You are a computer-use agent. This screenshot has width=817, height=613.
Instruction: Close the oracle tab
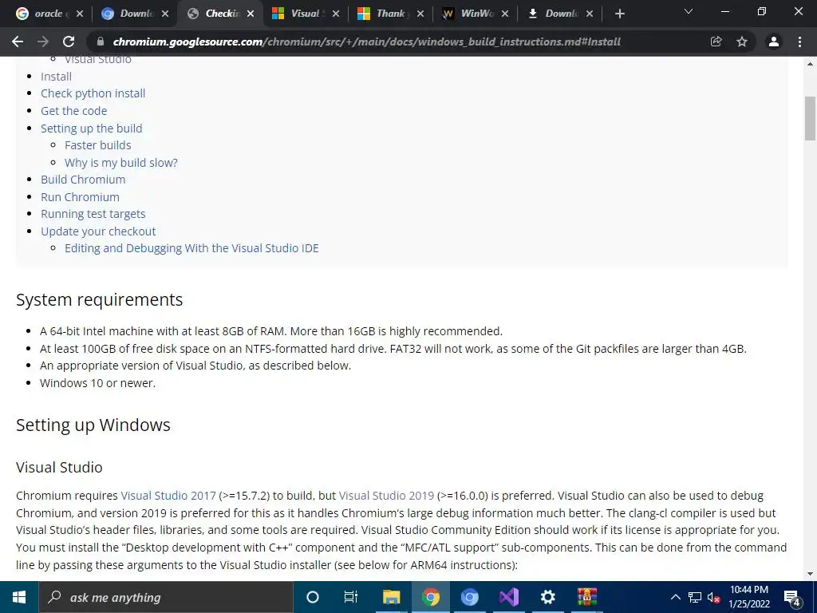point(80,14)
